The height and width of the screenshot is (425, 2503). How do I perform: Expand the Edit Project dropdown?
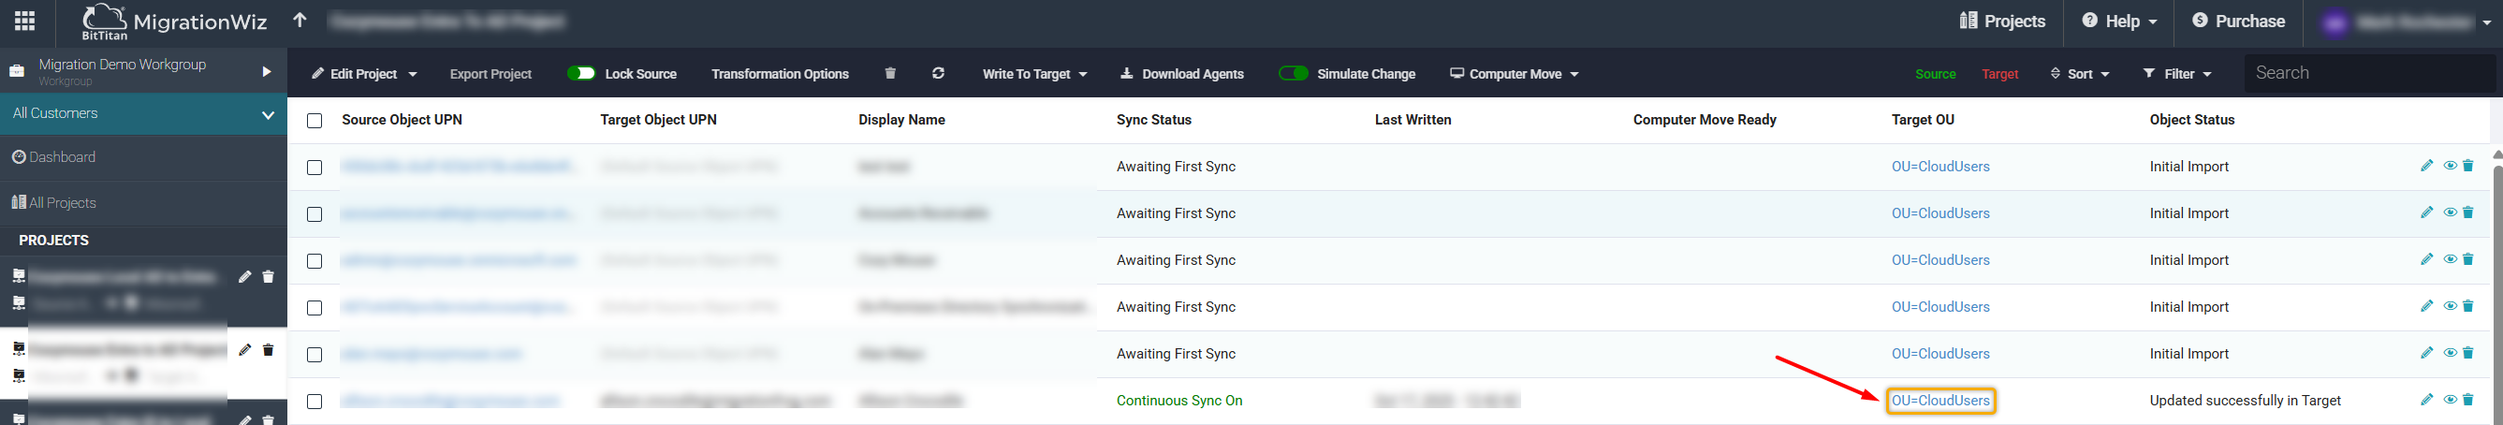point(364,74)
